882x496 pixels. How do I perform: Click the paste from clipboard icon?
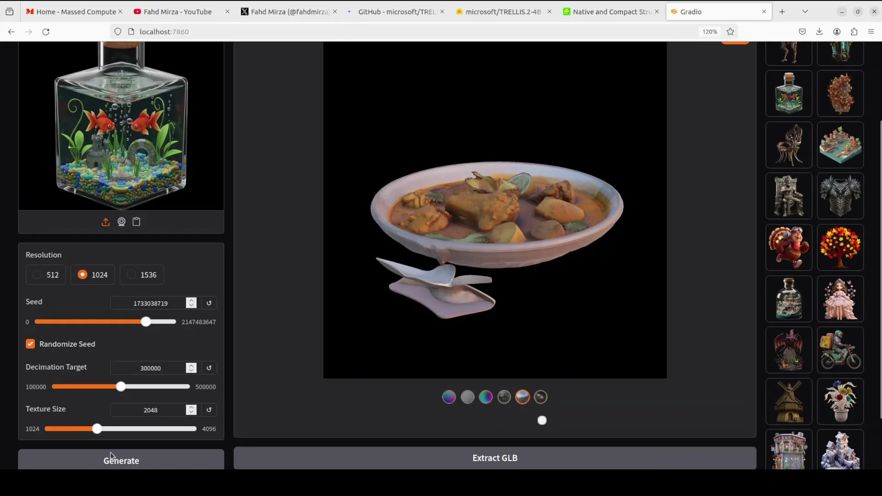tap(136, 222)
